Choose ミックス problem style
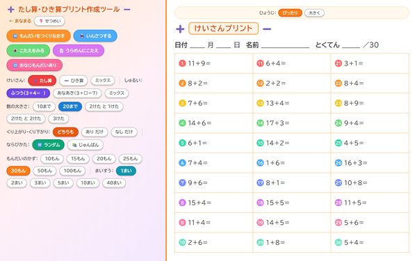 coord(117,93)
